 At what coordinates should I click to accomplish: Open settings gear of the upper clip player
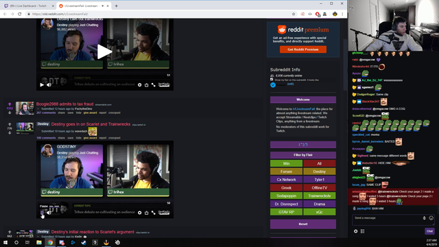(139, 85)
